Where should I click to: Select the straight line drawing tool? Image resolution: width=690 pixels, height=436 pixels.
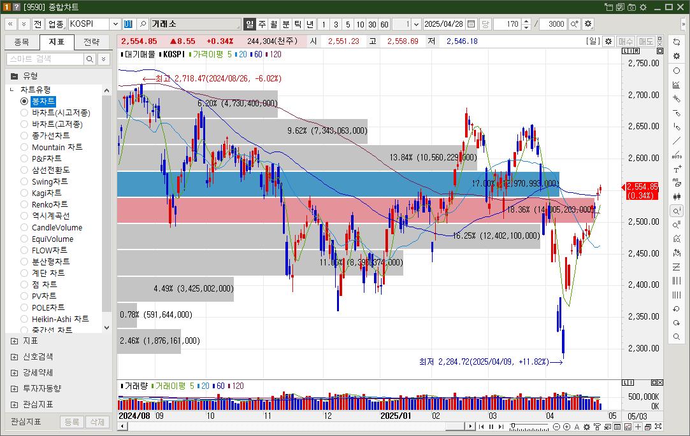677,141
